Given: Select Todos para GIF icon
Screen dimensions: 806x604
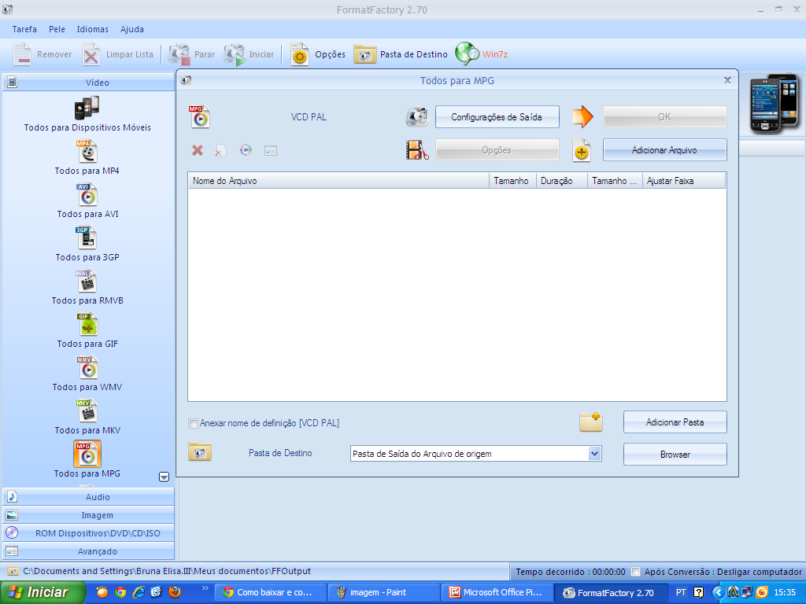Looking at the screenshot, I should click(x=87, y=325).
